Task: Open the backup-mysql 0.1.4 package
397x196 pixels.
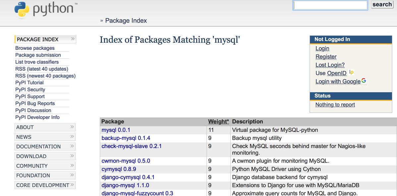Action: point(126,138)
